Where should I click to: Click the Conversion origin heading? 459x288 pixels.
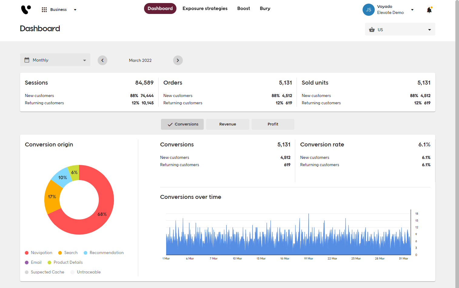point(49,145)
